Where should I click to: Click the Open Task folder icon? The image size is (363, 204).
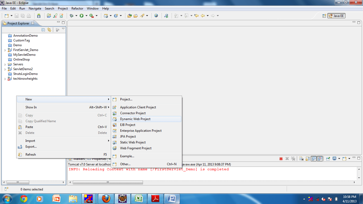pyautogui.click(x=136, y=16)
